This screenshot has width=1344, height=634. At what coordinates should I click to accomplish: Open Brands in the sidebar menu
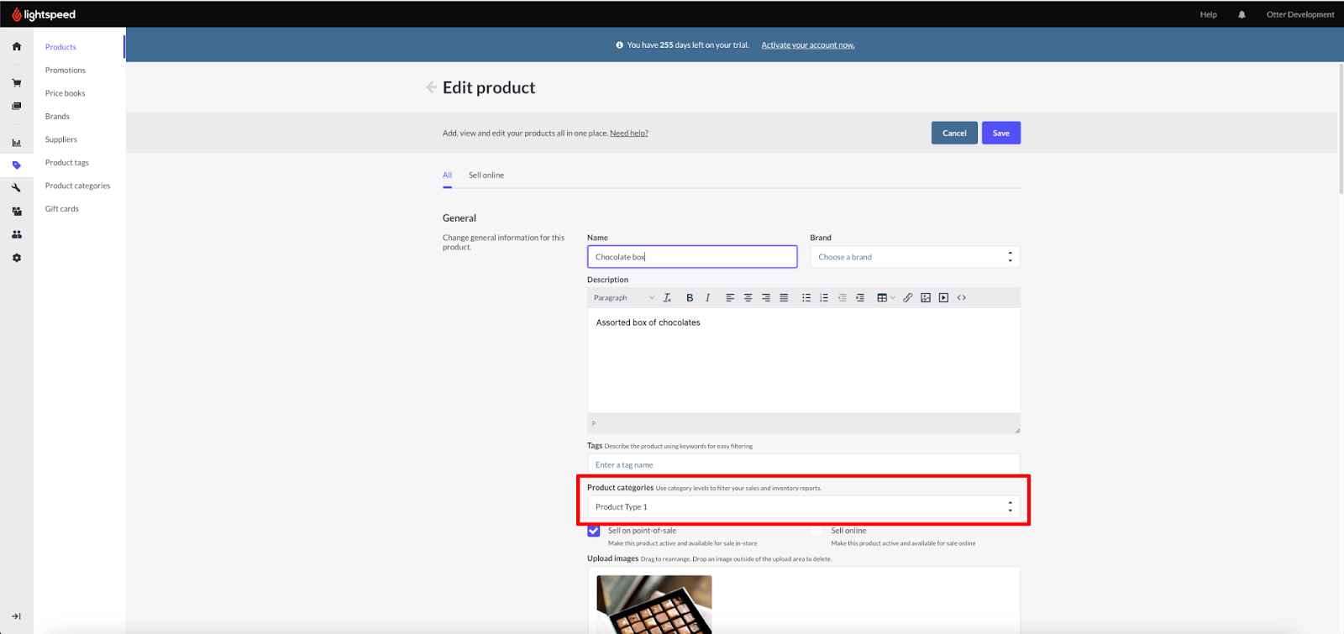click(57, 117)
